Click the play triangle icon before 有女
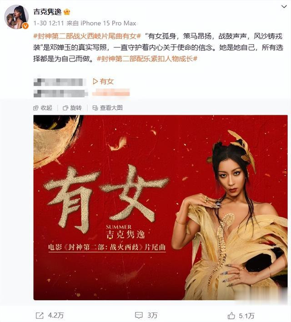The image size is (291, 322). click(x=95, y=82)
